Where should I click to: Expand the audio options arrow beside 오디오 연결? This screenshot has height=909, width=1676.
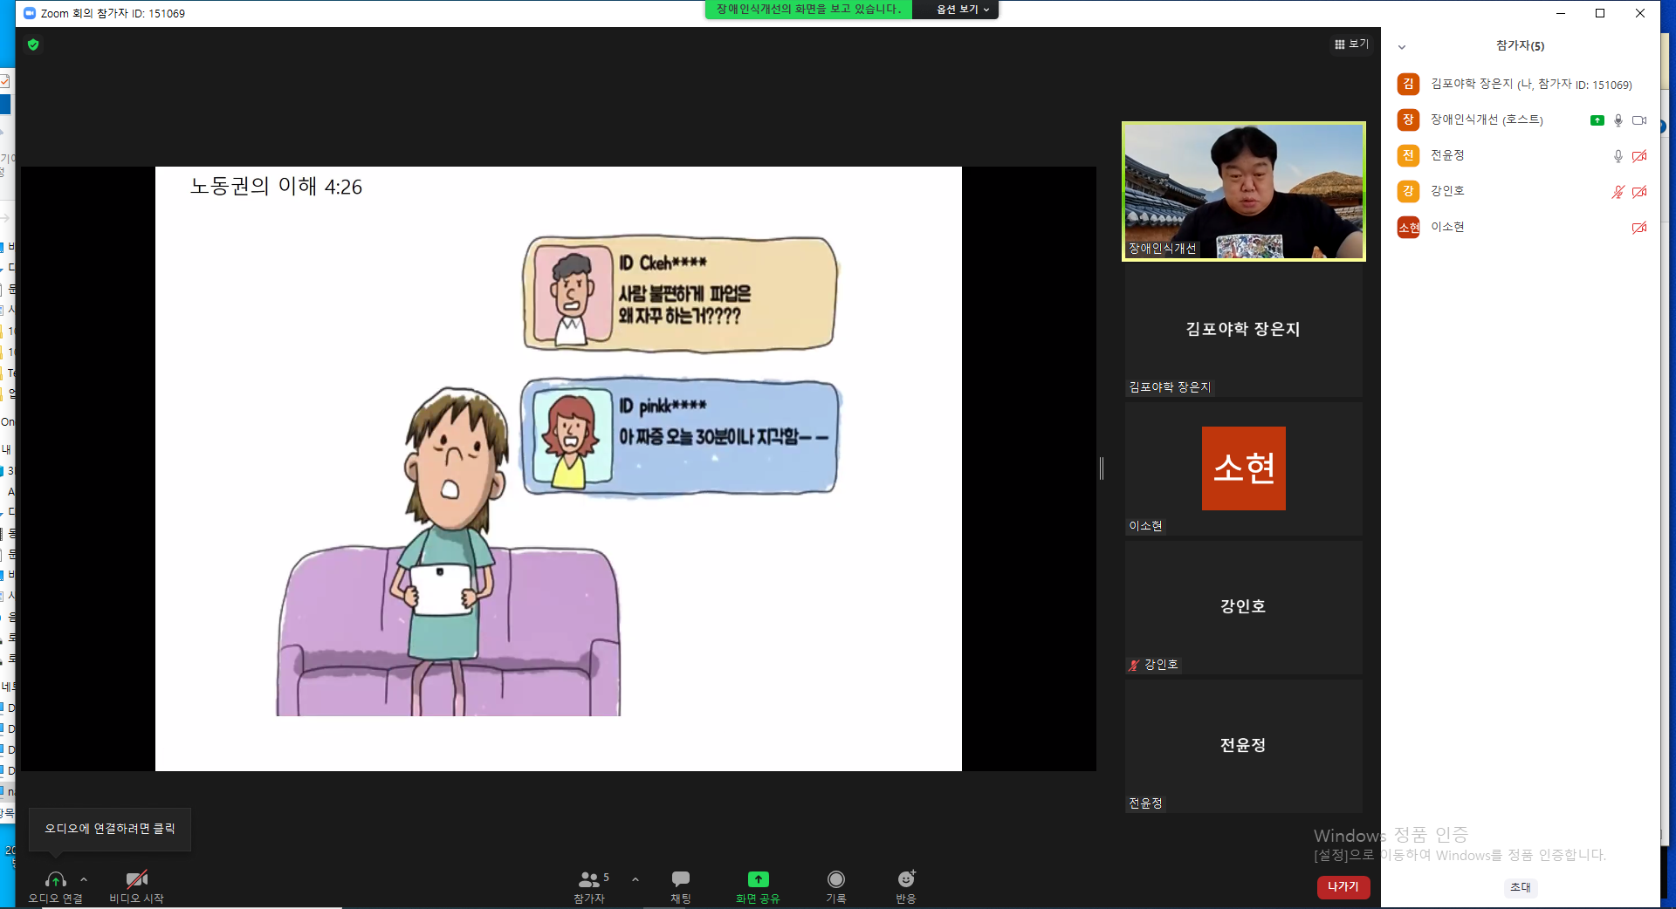84,879
